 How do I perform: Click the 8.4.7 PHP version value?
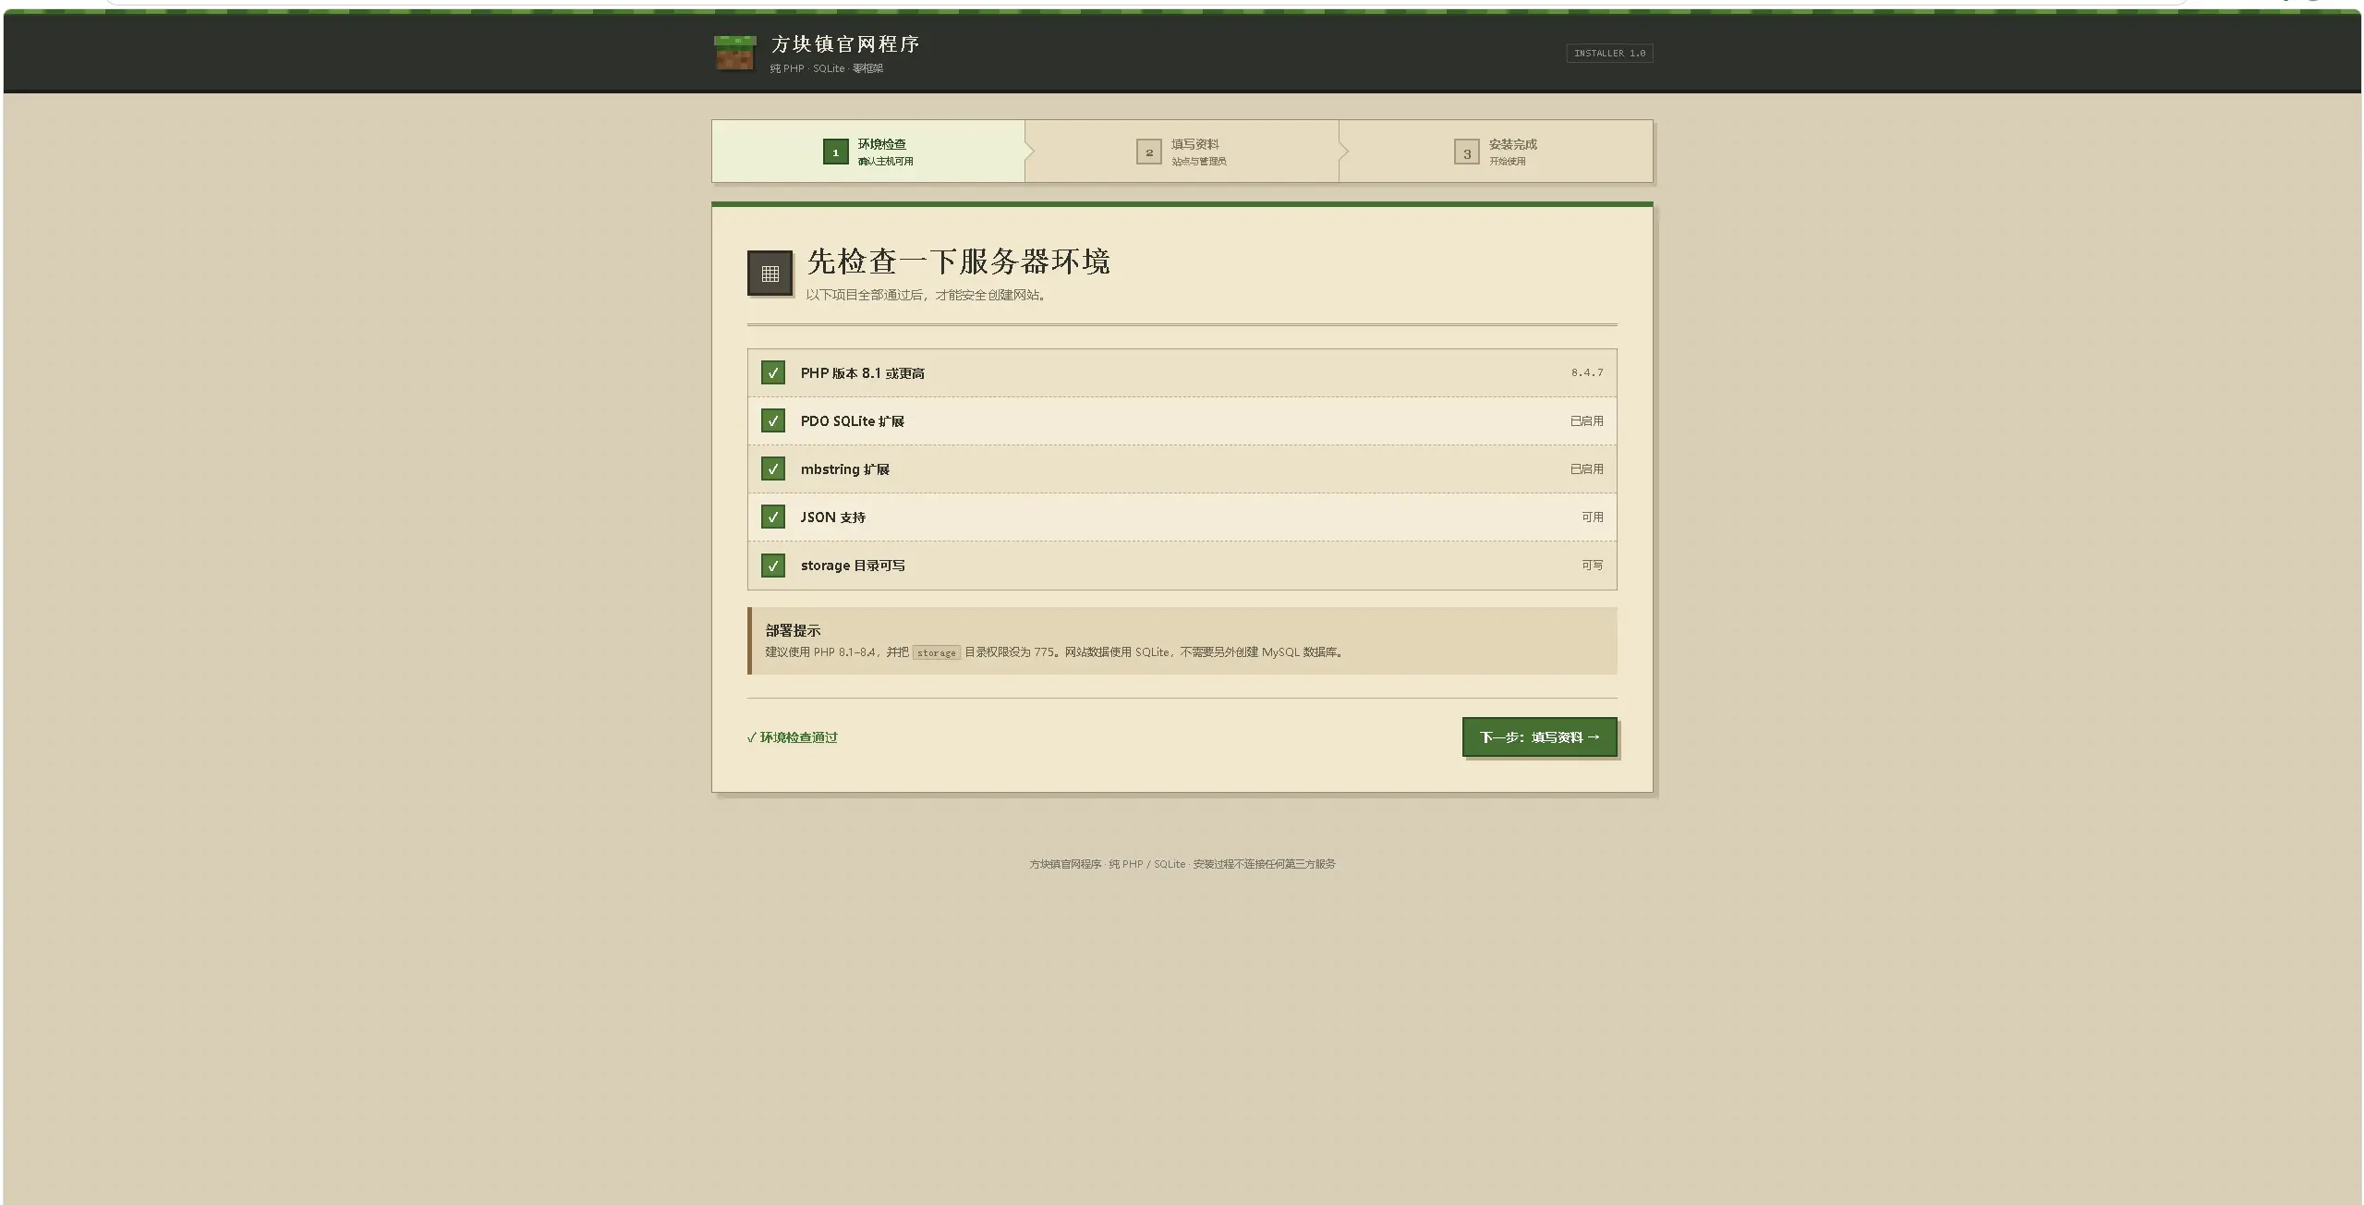click(x=1587, y=372)
